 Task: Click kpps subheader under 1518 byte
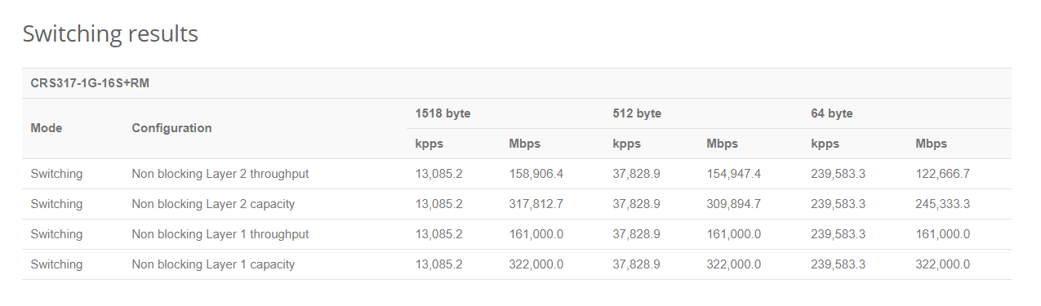point(429,144)
